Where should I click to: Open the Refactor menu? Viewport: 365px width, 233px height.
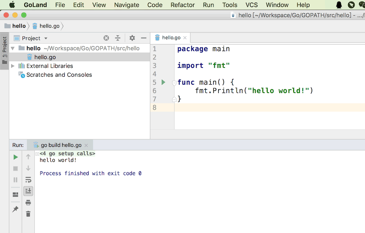[182, 5]
